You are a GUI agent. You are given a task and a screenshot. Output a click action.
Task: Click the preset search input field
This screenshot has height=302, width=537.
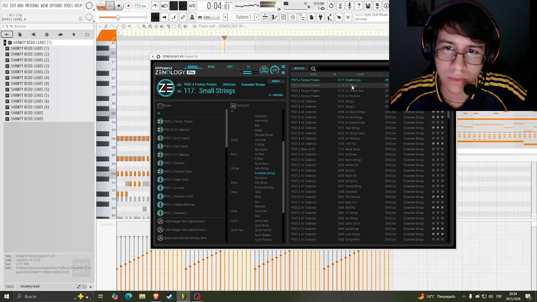point(352,69)
